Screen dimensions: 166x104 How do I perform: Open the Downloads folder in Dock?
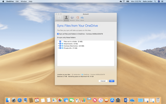140,100
